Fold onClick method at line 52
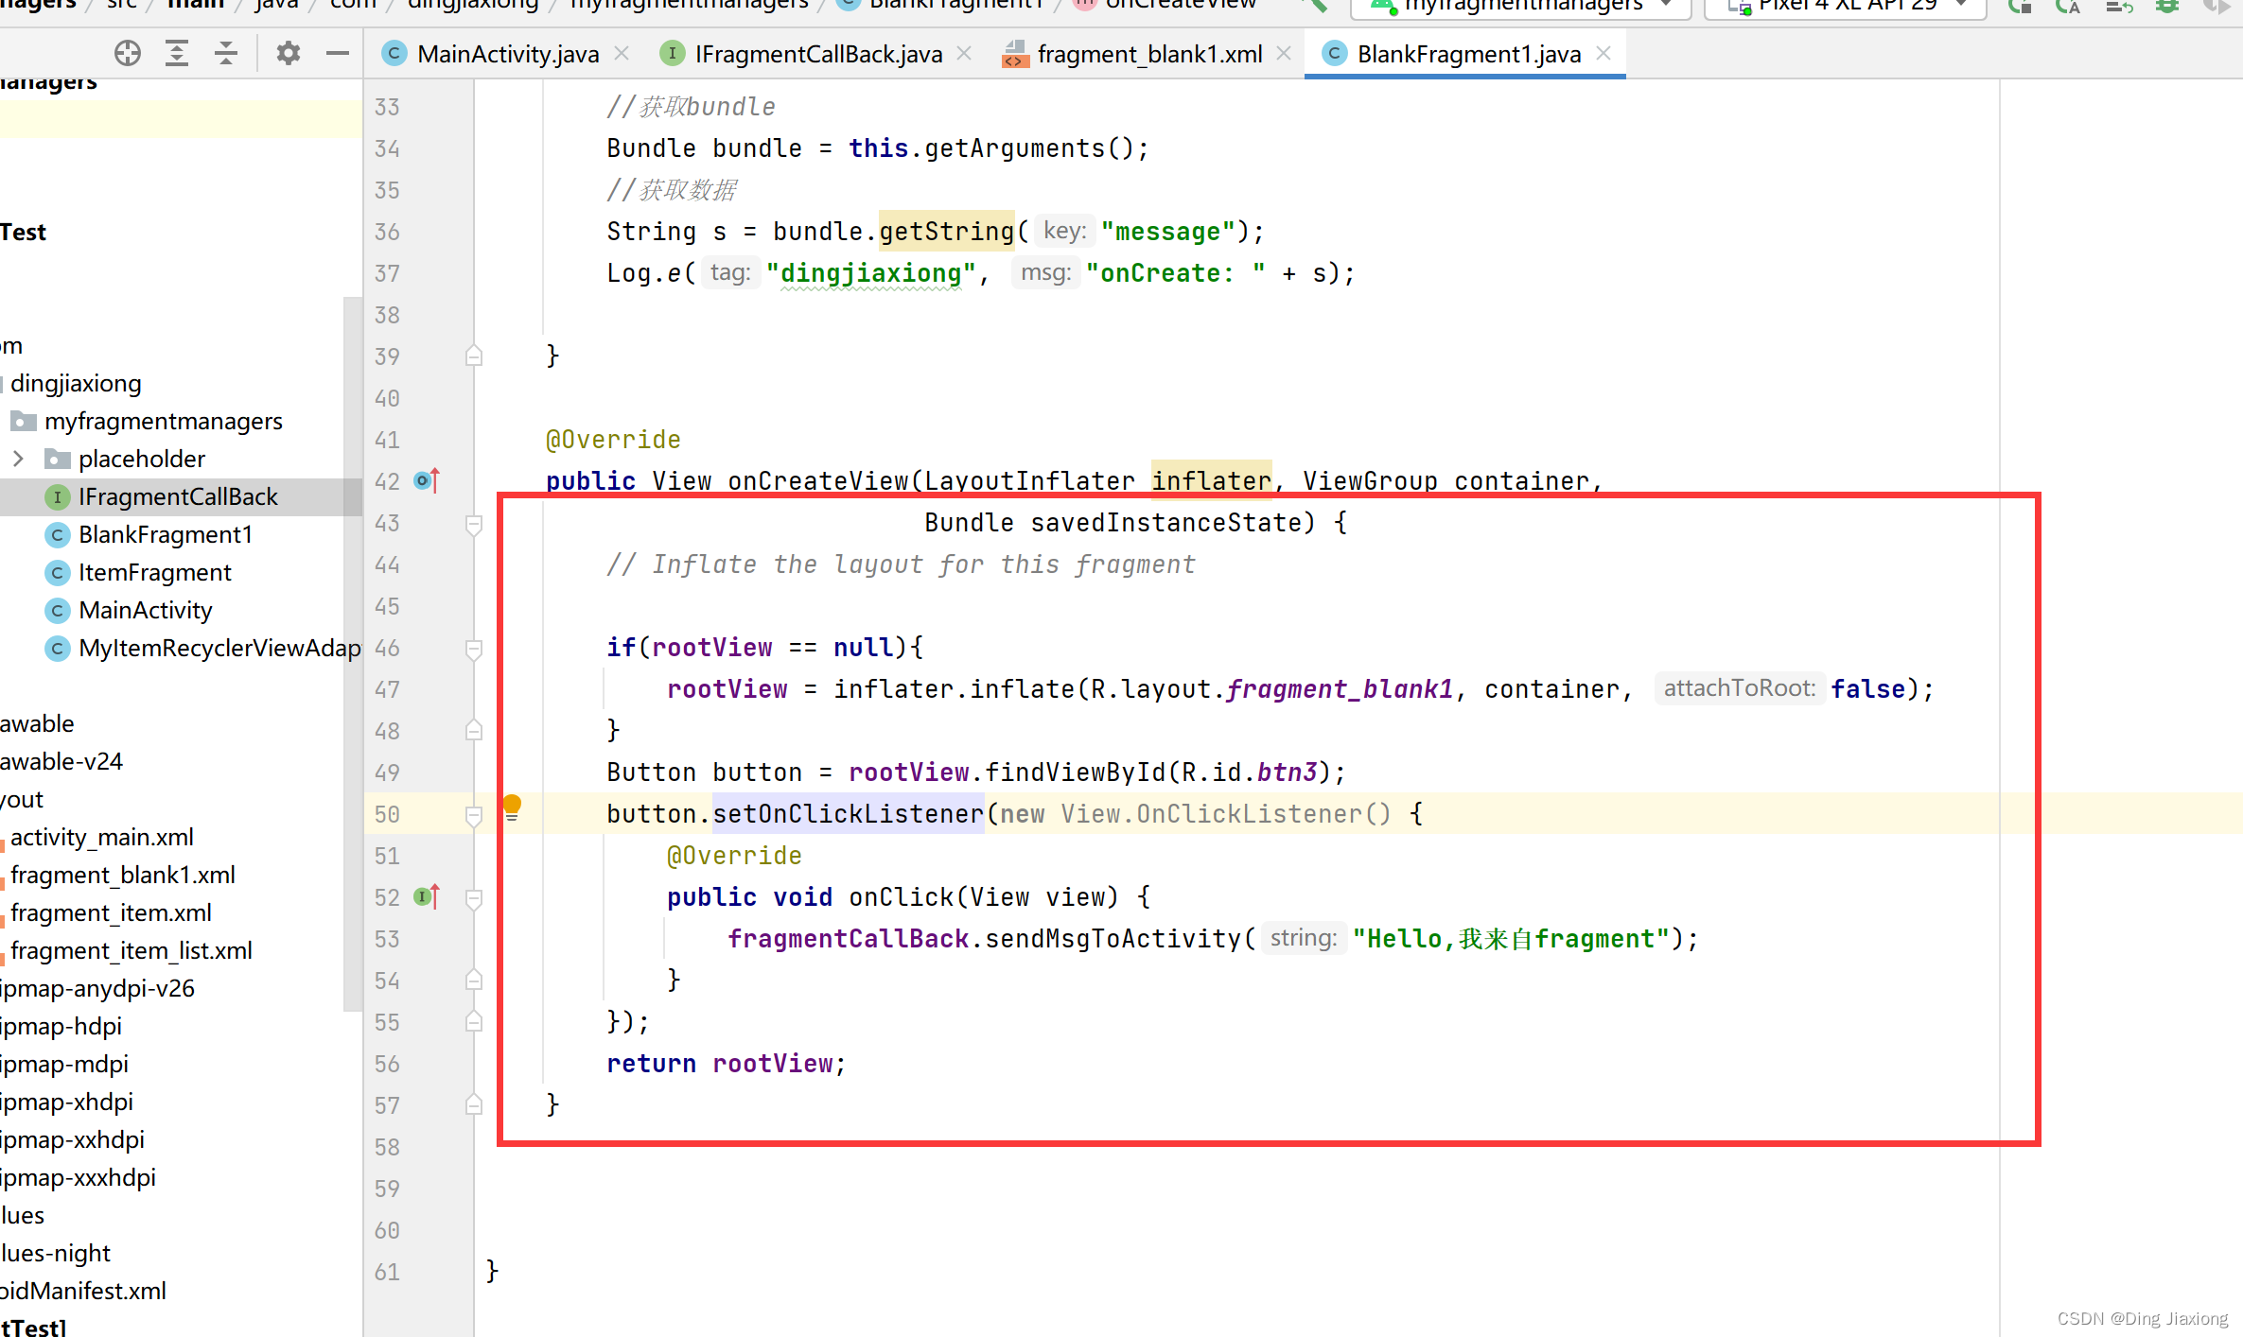 point(474,898)
